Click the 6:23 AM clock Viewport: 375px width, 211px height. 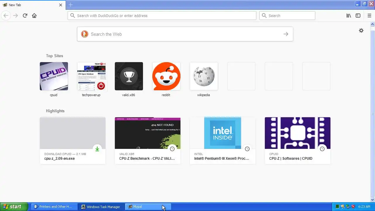tap(364, 207)
